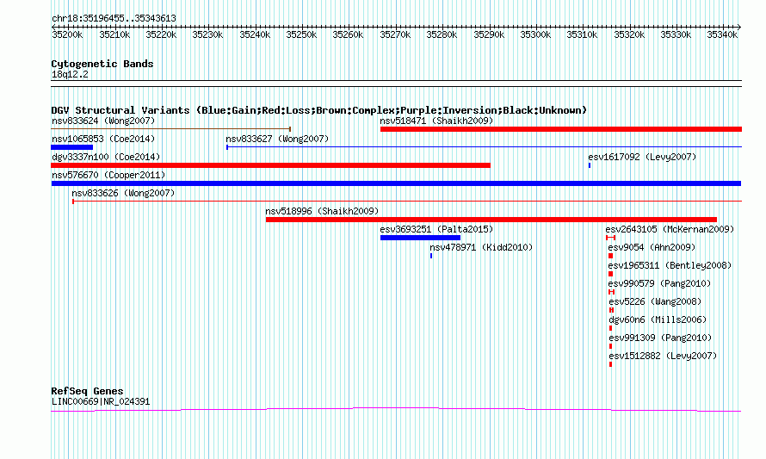766x459 pixels.
Task: Click the 35300k ruler tick label
Action: click(535, 34)
